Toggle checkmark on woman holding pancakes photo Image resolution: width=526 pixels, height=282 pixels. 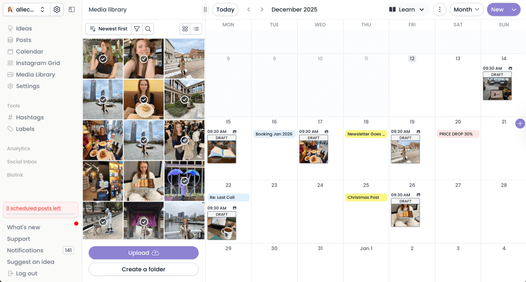click(x=143, y=100)
